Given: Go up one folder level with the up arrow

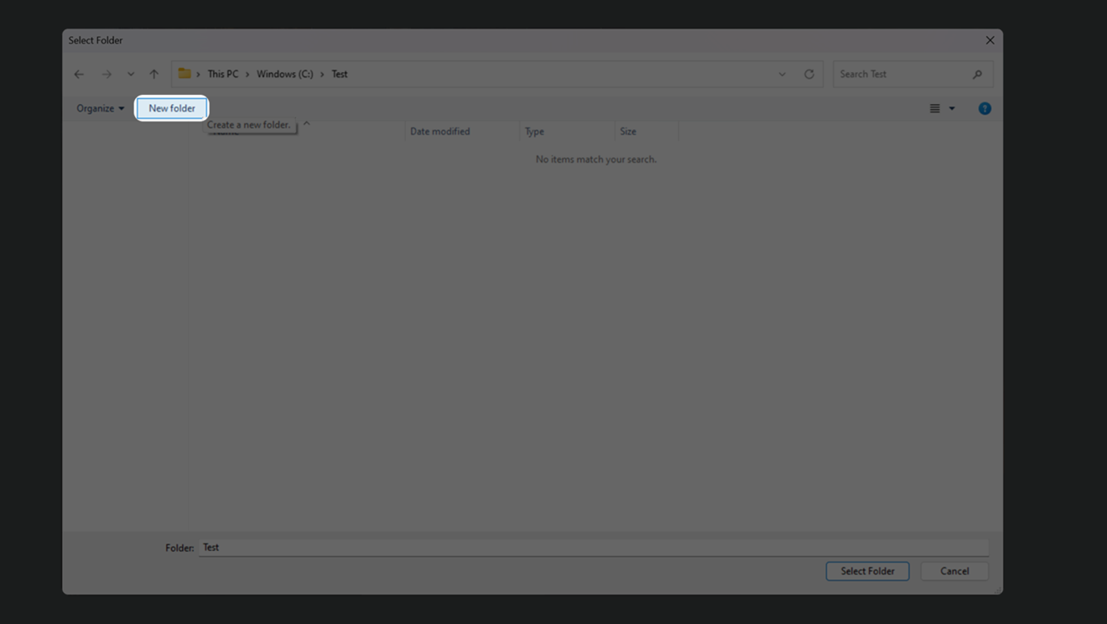Looking at the screenshot, I should 153,74.
